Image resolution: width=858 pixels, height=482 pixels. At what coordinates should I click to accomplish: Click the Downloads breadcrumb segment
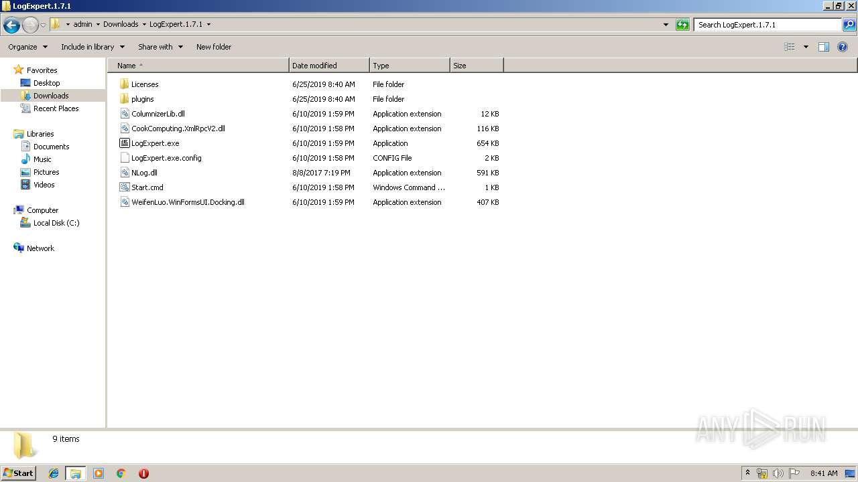121,24
